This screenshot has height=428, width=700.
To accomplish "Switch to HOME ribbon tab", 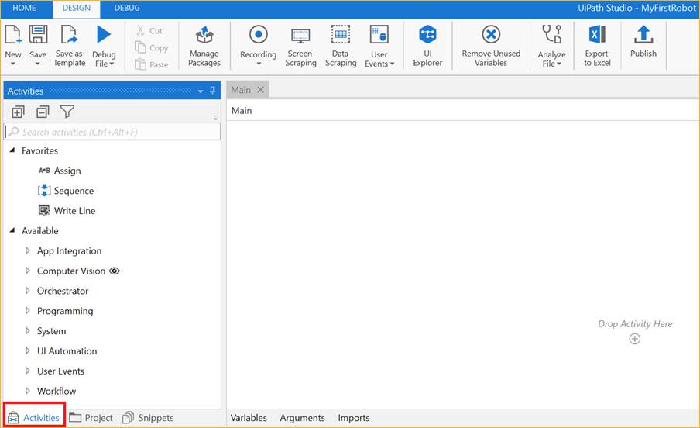I will point(24,8).
